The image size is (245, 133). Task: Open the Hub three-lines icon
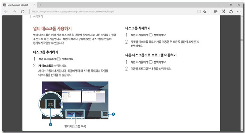[216, 12]
